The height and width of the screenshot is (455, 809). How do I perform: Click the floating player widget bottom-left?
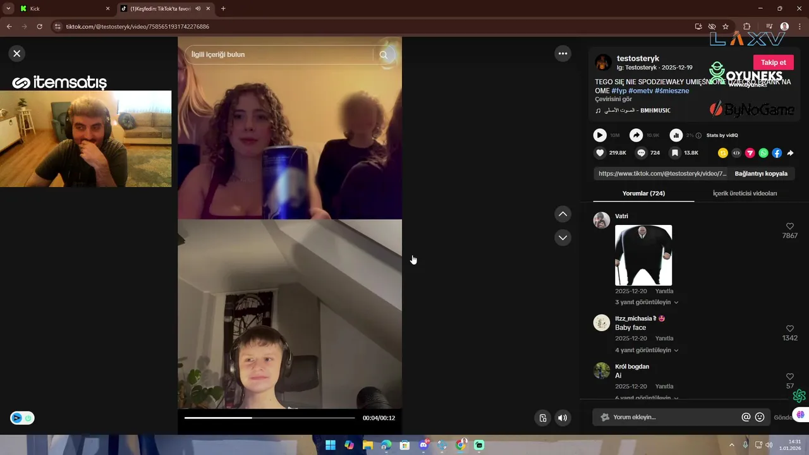coord(22,418)
